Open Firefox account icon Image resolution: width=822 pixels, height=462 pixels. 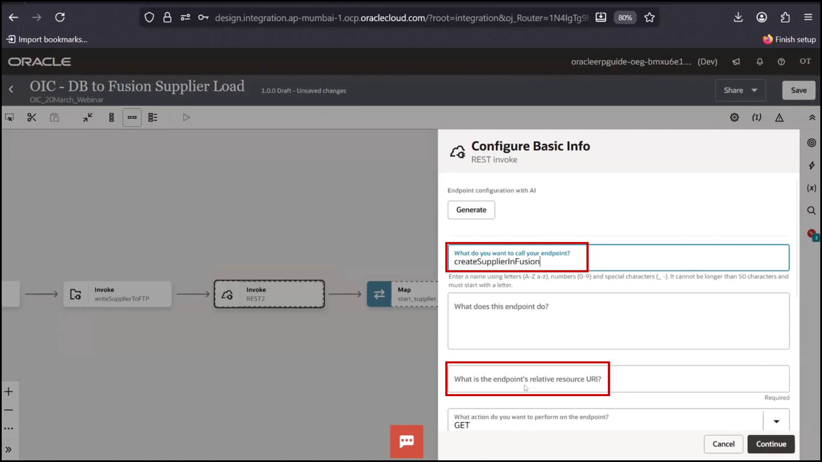762,18
